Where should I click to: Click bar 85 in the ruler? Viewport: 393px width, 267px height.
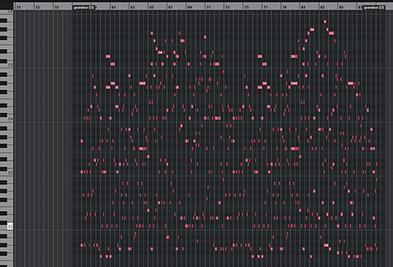(x=341, y=7)
